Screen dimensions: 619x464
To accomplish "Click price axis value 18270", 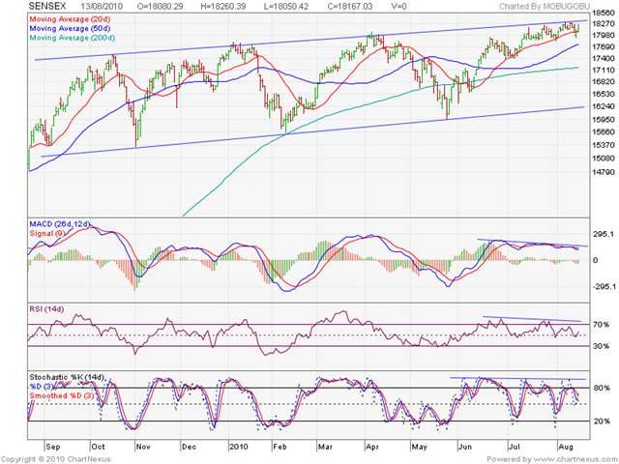I will (x=603, y=23).
